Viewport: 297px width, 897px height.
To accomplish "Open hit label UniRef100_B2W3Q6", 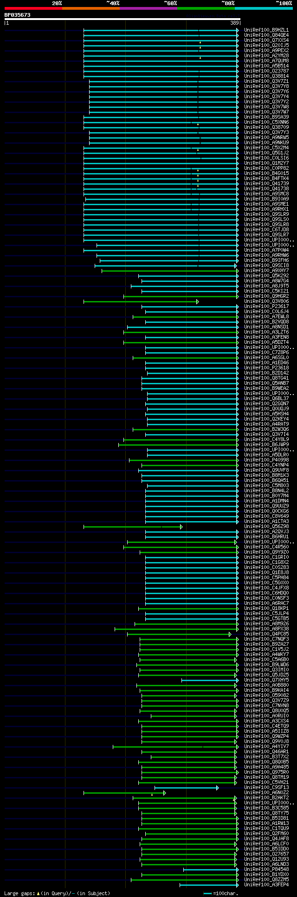I will pos(266,429).
